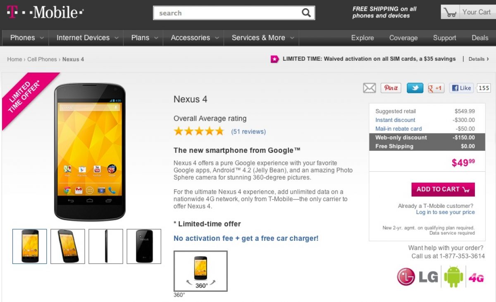496x302 pixels.
Task: Expand the Internet Devices dropdown
Action: (87, 38)
